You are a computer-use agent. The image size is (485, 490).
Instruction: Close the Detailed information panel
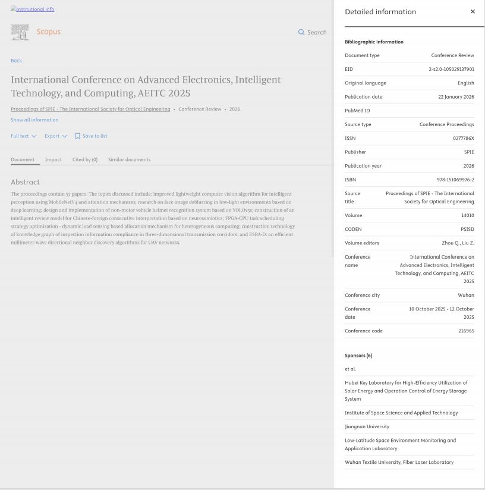473,12
